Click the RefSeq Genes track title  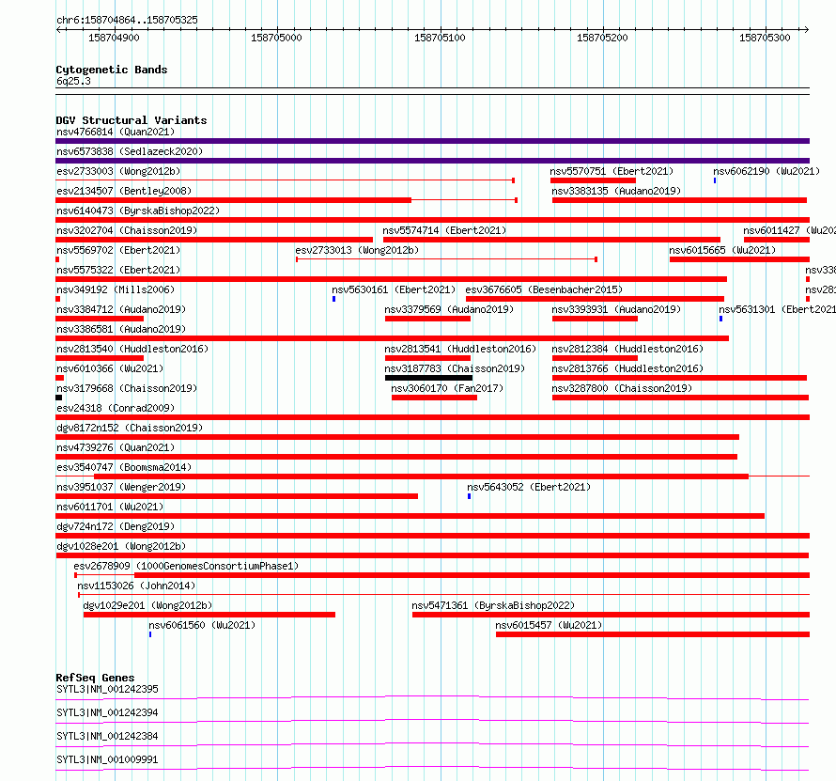click(x=95, y=678)
